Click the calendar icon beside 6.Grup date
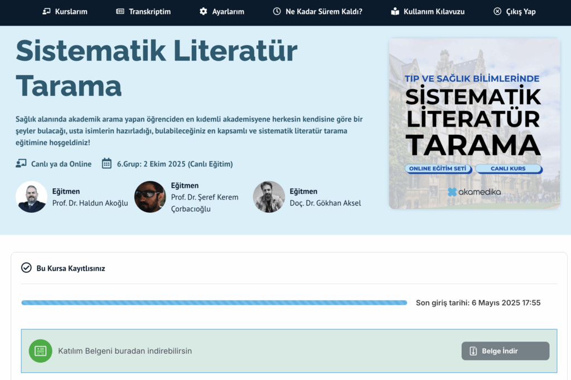This screenshot has height=380, width=571. pyautogui.click(x=107, y=163)
